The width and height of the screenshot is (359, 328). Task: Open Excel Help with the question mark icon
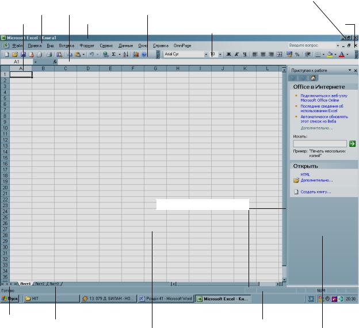tap(144, 55)
